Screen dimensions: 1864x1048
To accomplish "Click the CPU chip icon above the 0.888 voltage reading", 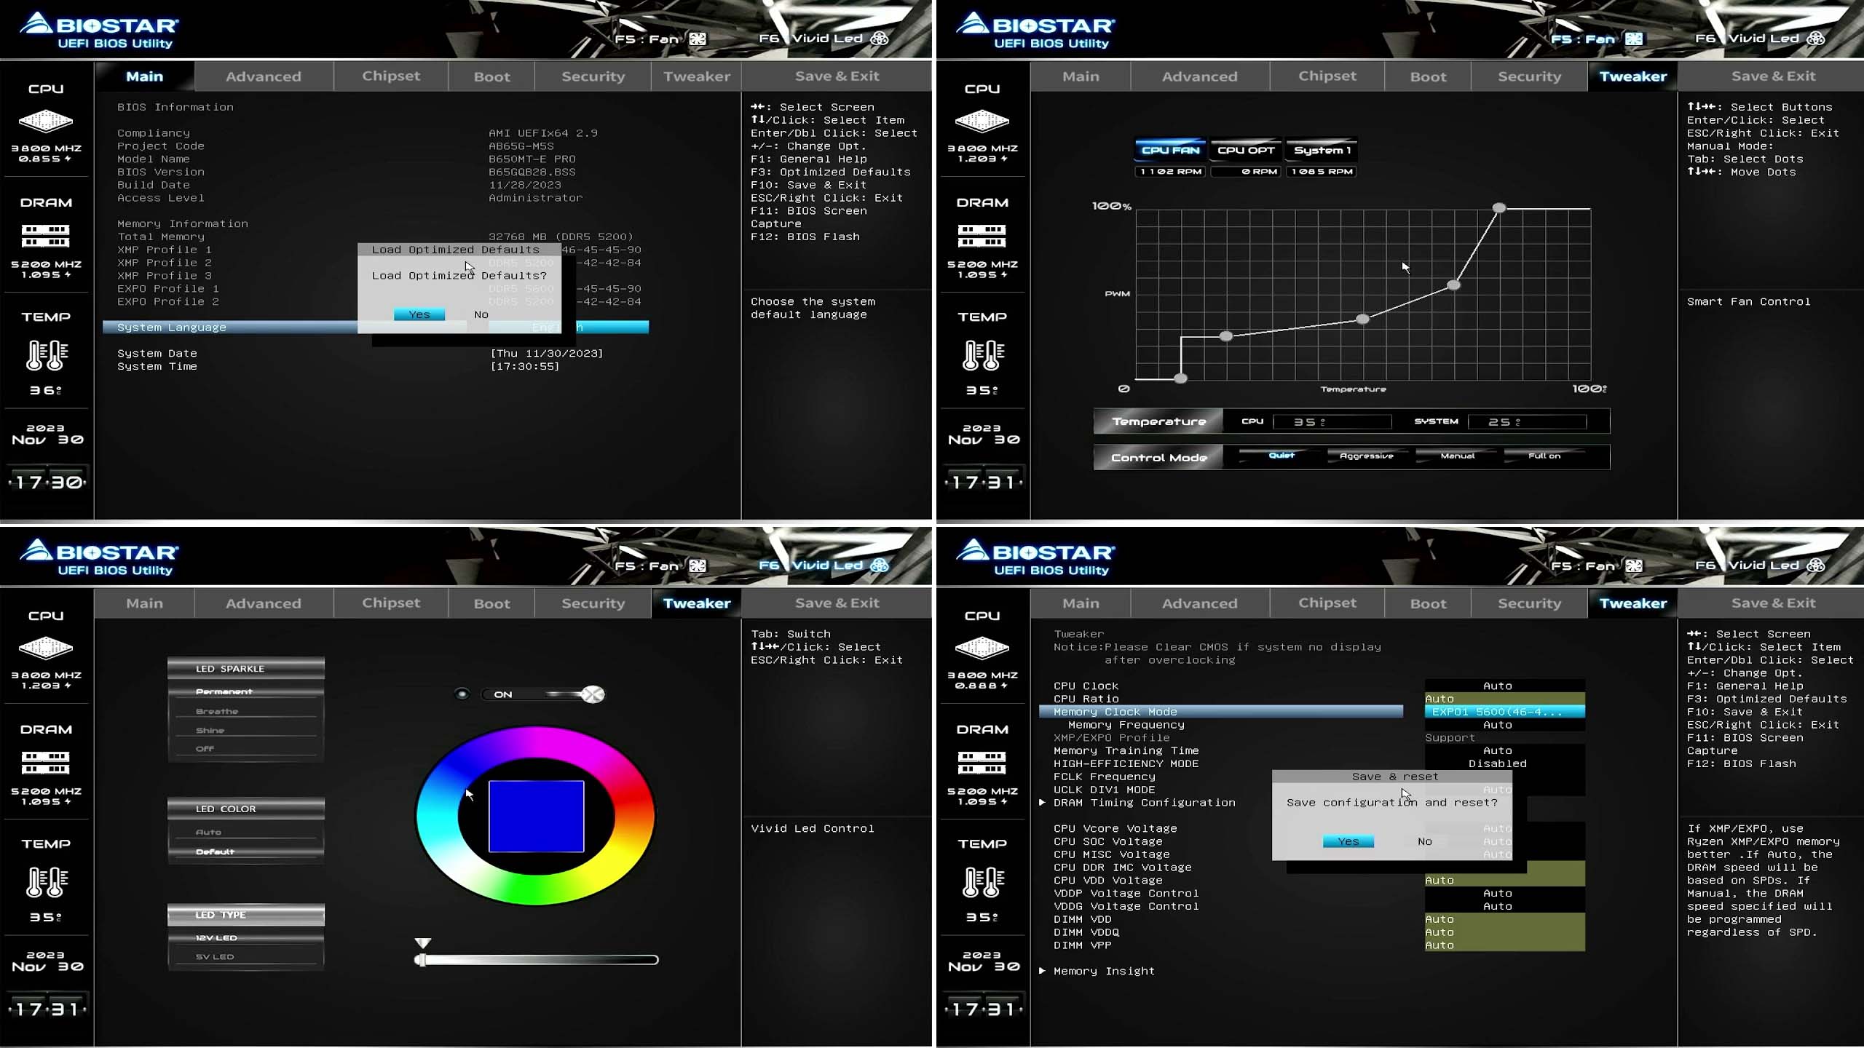I will point(982,648).
